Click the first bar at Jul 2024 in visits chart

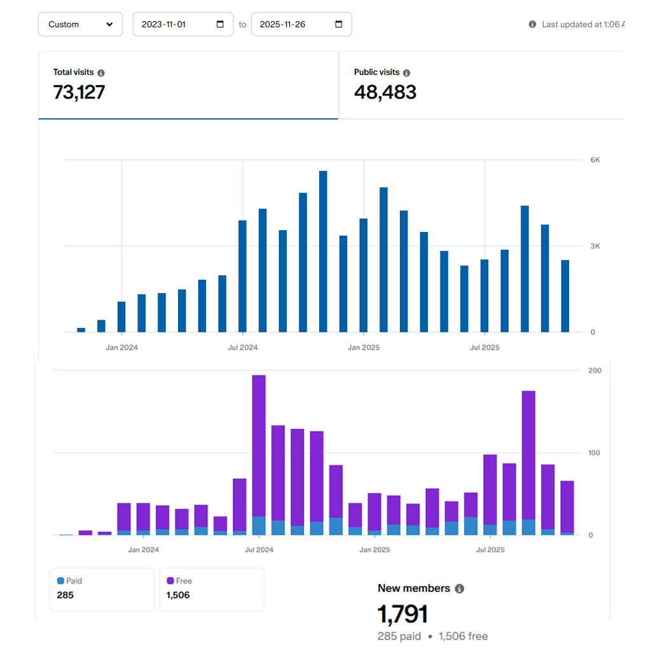(x=242, y=276)
